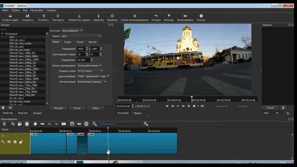
Task: Open the Интерполяция dropdown
Action: click(92, 82)
